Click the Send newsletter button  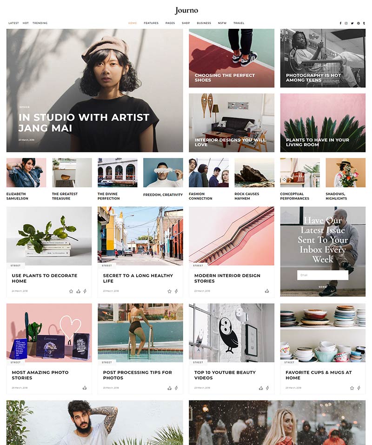coord(323,287)
